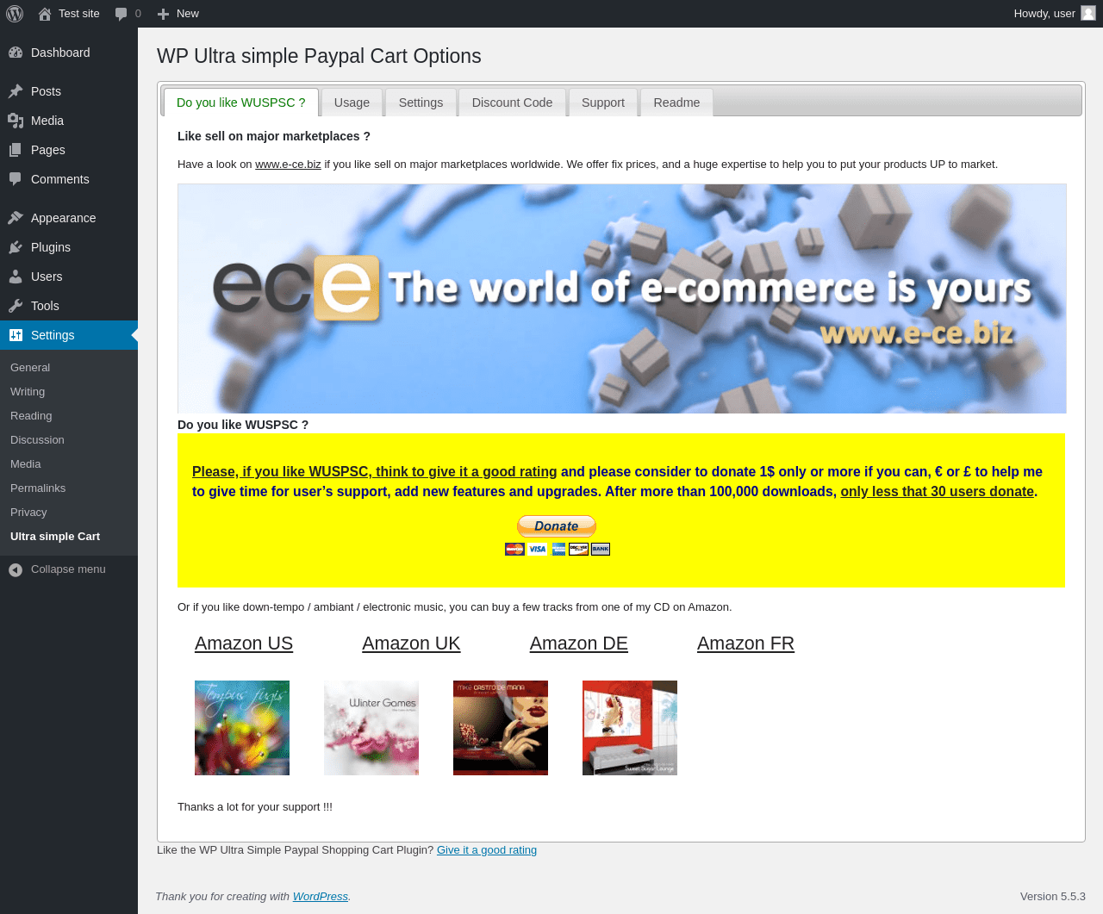Click Collapse menu text
Screen dimensions: 1103x914
pyautogui.click(x=68, y=569)
